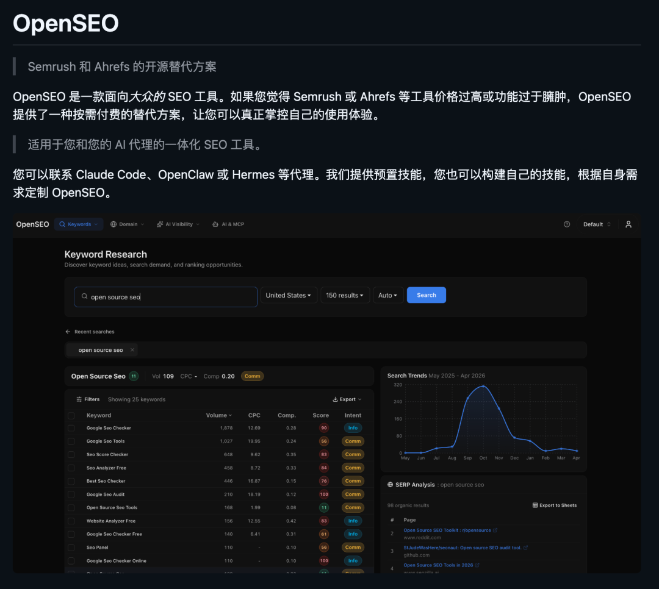Image resolution: width=659 pixels, height=589 pixels.
Task: Click the '98 organic results' label
Action: click(408, 505)
